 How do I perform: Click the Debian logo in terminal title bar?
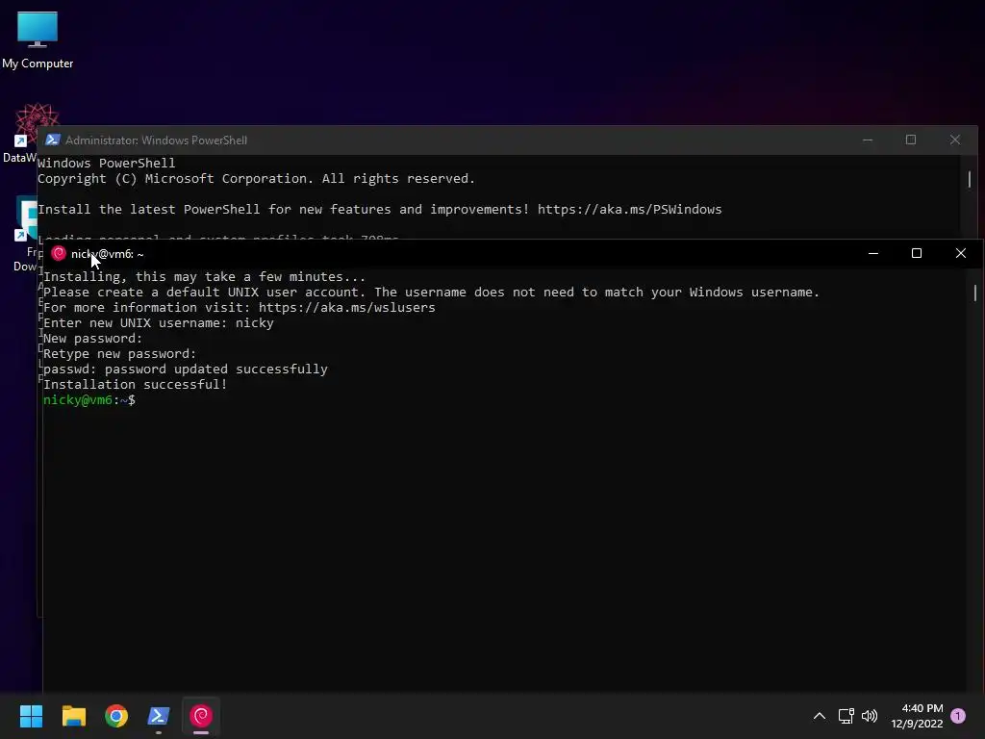tap(59, 253)
